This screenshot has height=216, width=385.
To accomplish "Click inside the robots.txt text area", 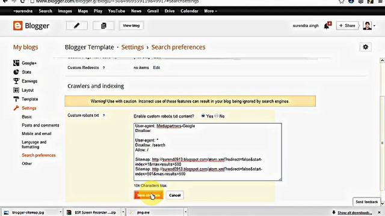I will 208,152.
